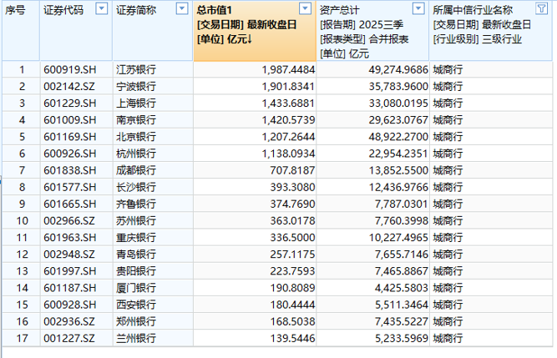
Task: Click the 厦门银行 name cell
Action: [135, 287]
